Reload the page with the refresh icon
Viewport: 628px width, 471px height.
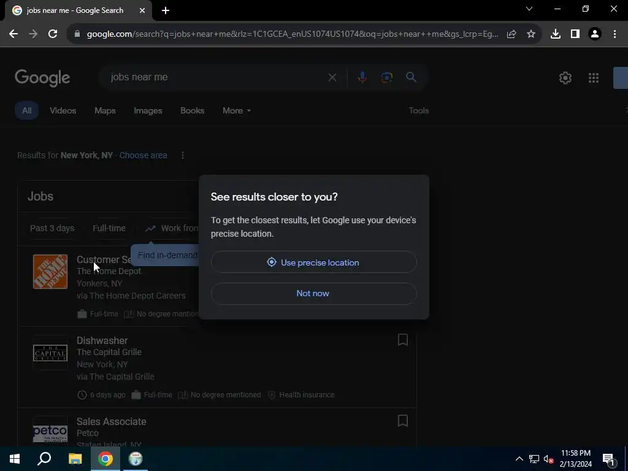53,34
